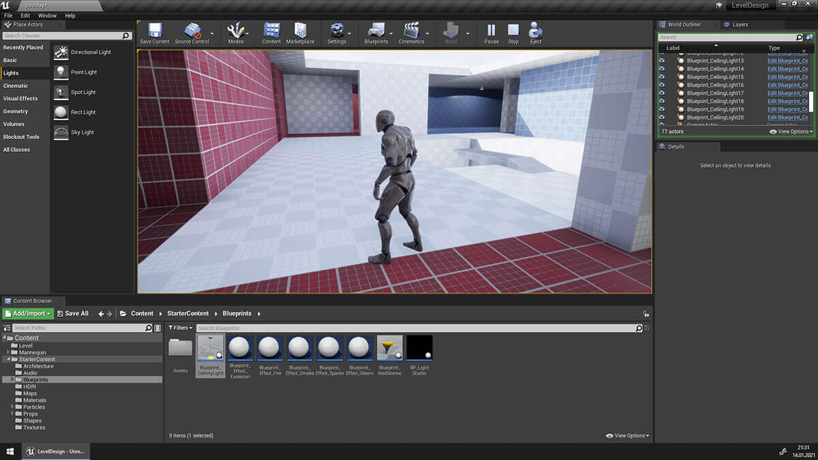818x460 pixels.
Task: Open the Marketplace from the toolbar
Action: (300, 31)
